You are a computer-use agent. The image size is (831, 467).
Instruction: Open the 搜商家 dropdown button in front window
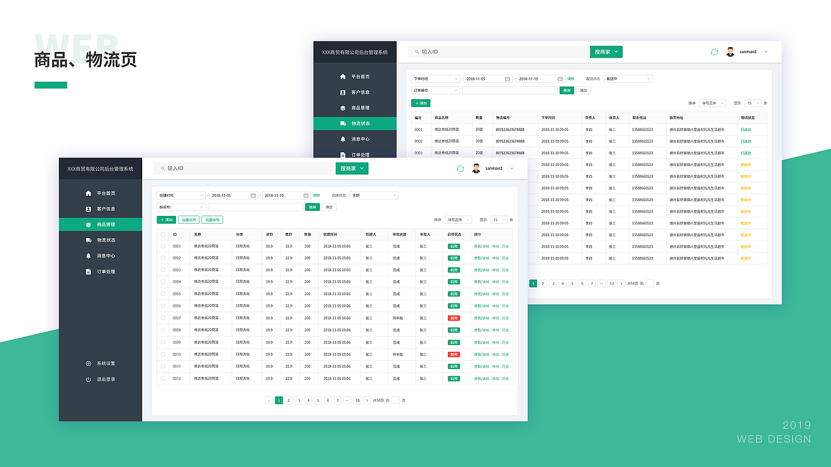(352, 169)
